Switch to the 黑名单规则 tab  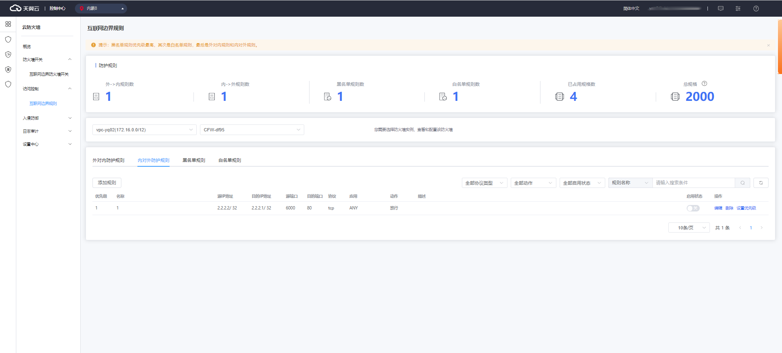[194, 160]
